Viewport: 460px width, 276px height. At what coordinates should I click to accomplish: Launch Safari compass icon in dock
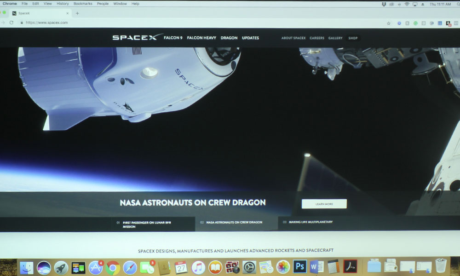pyautogui.click(x=130, y=268)
